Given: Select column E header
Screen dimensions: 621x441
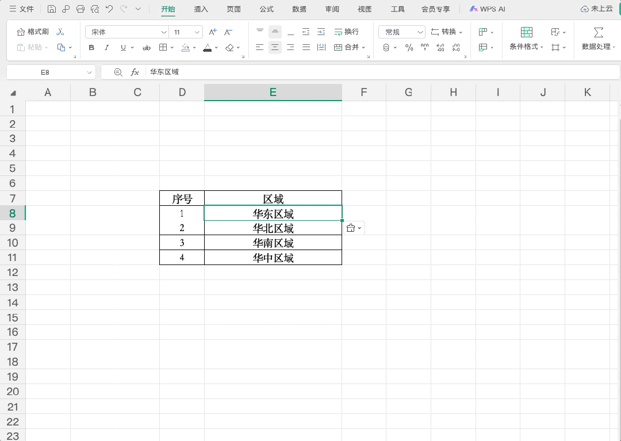Looking at the screenshot, I should click(x=273, y=92).
